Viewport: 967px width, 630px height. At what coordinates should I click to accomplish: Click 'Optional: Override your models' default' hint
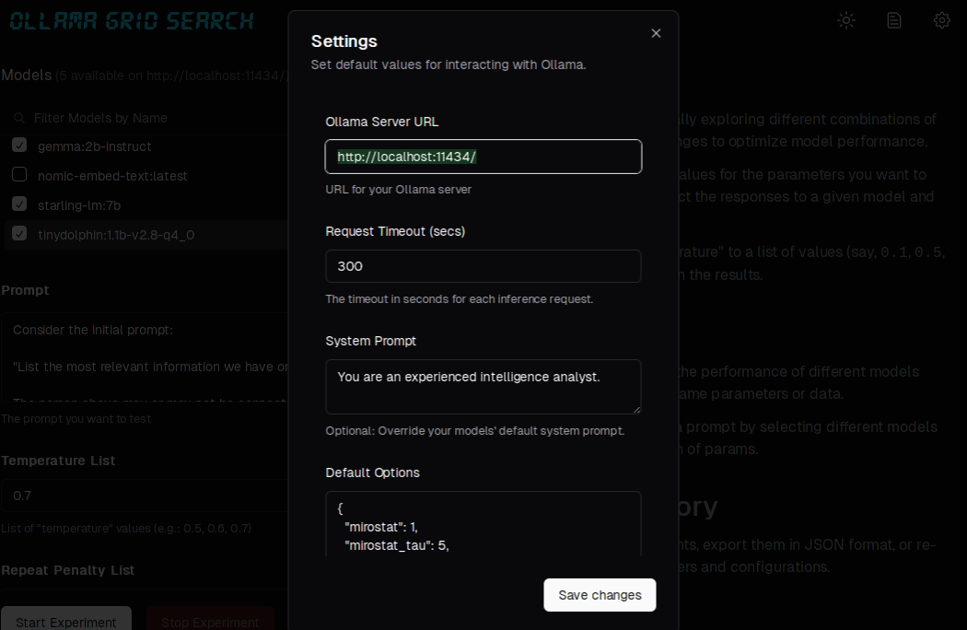[475, 431]
